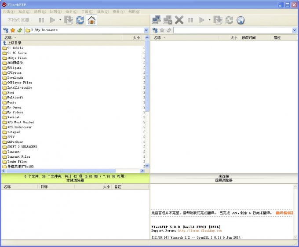Expand the D:\My Documents path dropdown
The width and height of the screenshot is (299, 247).
(x=146, y=30)
